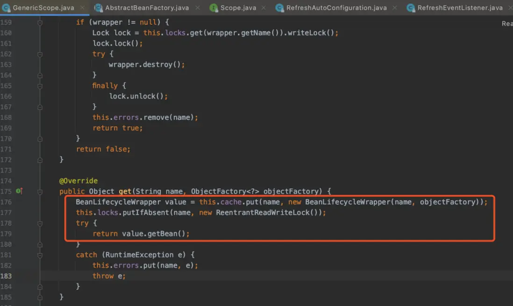
Task: Click the 'writeLock()' call on line 160
Action: 311,33
